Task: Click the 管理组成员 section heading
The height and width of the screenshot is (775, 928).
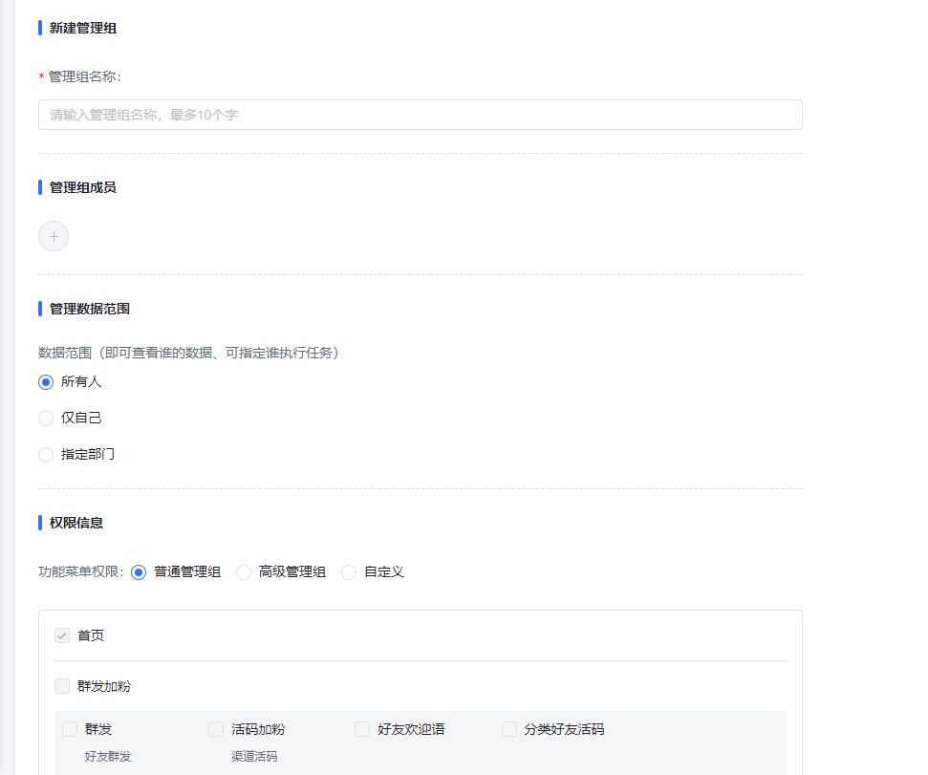Action: coord(83,187)
